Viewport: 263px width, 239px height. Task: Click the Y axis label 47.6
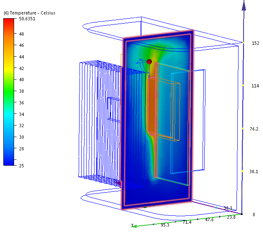[209, 220]
